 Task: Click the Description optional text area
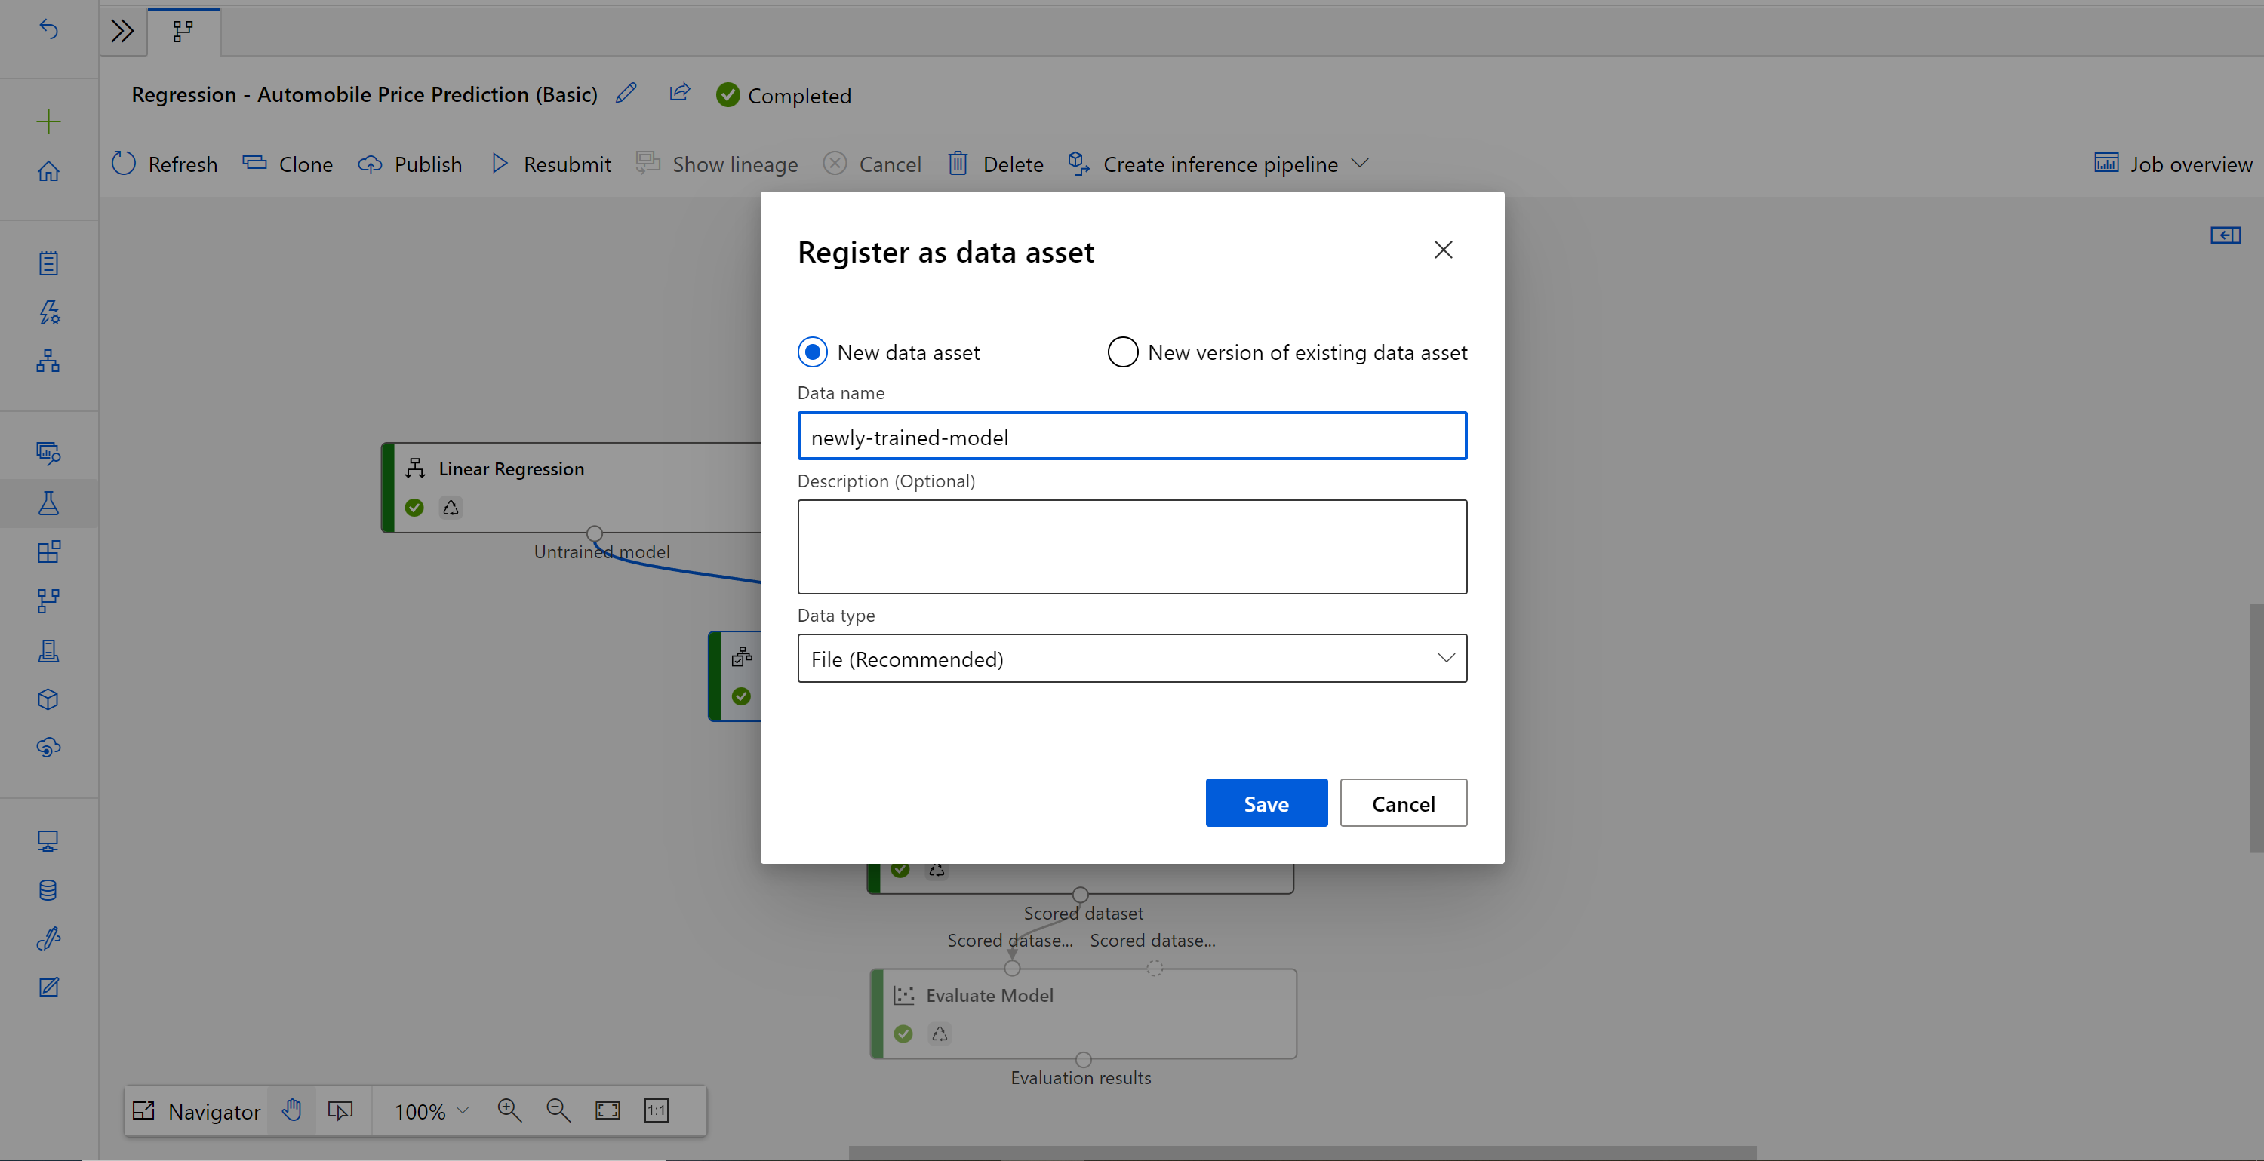tap(1131, 546)
